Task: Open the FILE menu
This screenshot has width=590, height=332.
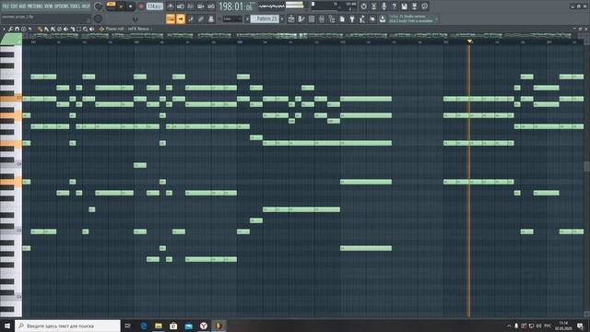Action: click(6, 6)
